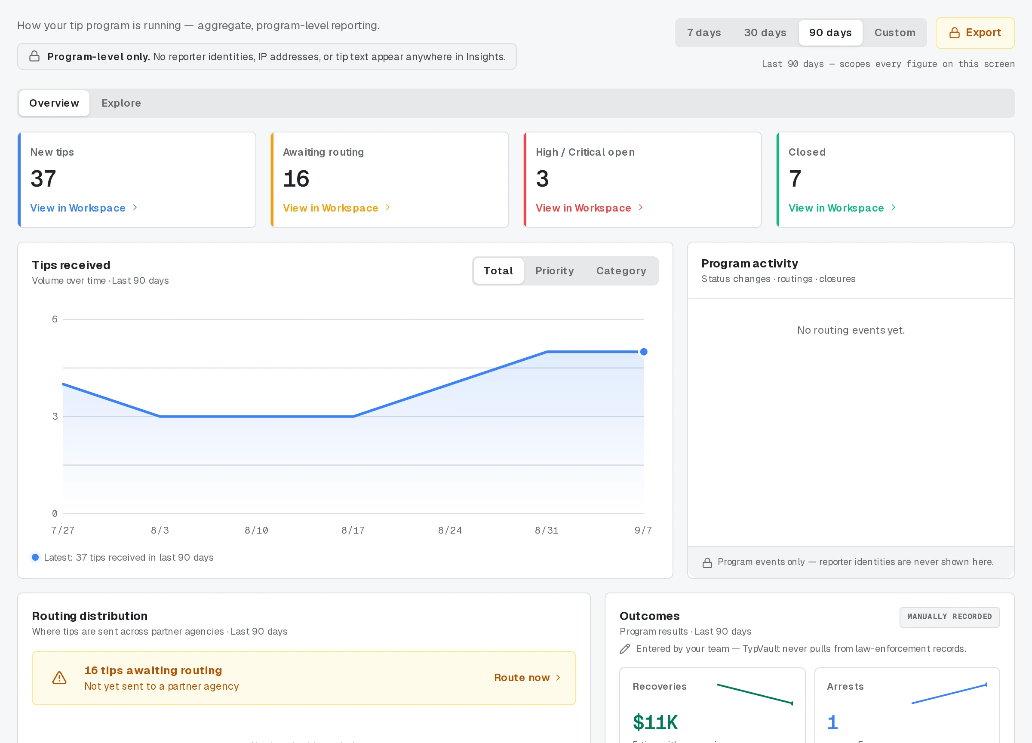
Task: Switch chart to Priority breakdown
Action: [554, 271]
